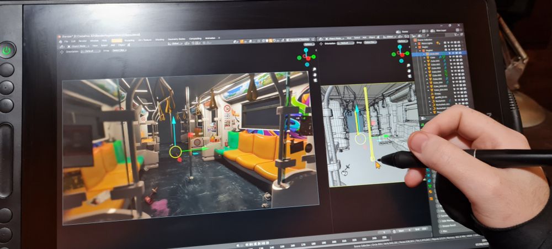Image resolution: width=552 pixels, height=249 pixels.
Task: Click top cyan Z axis on left viewport gizmo
Action: pos(306,50)
